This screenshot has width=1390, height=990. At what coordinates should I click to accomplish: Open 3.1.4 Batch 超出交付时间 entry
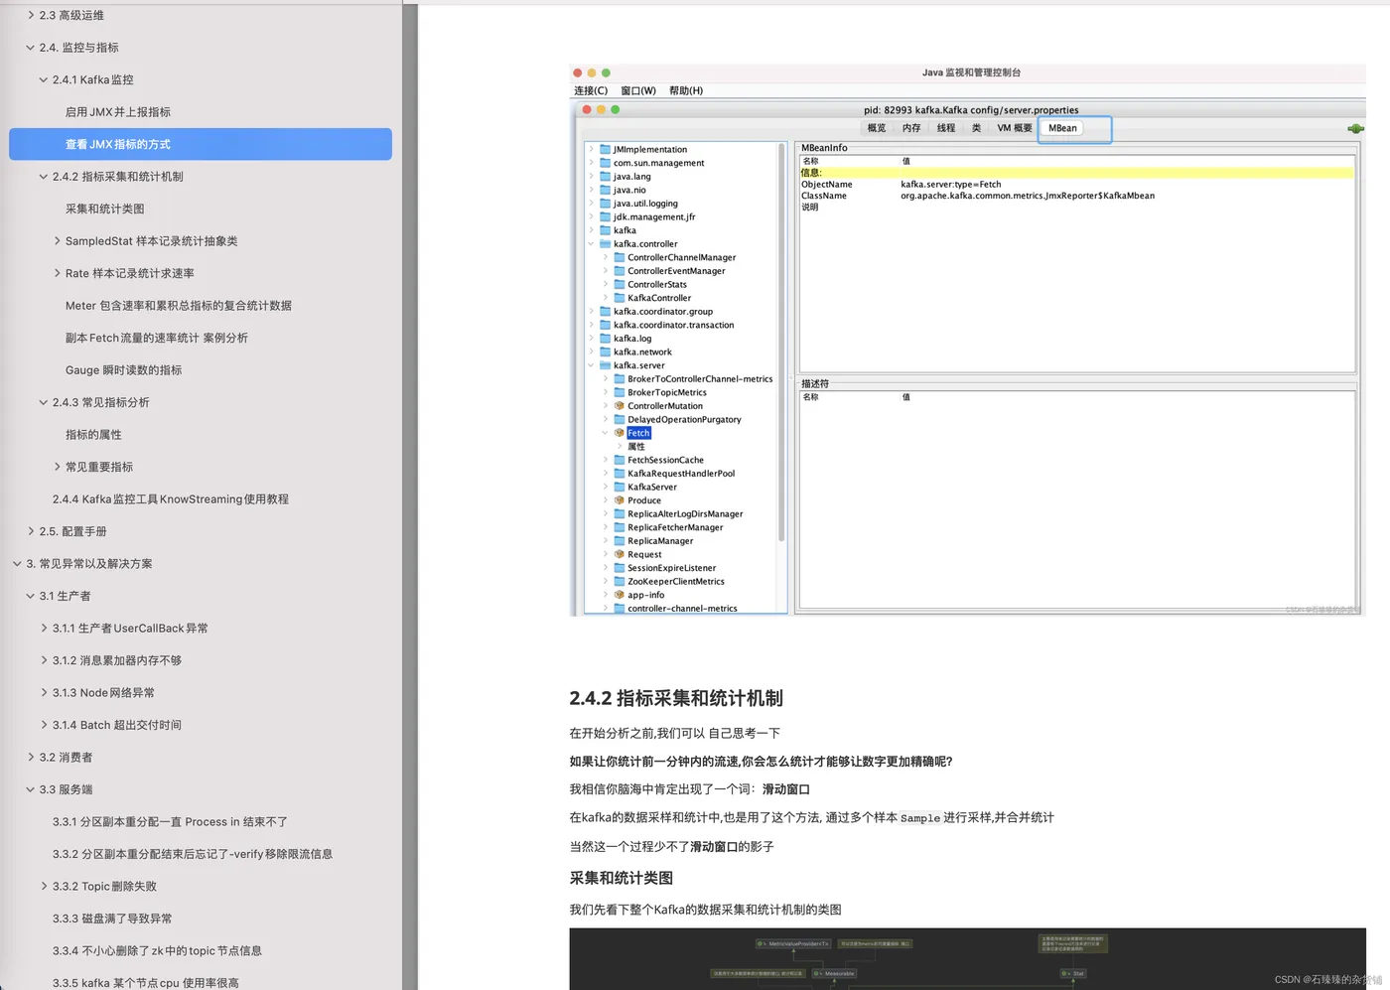click(x=117, y=725)
